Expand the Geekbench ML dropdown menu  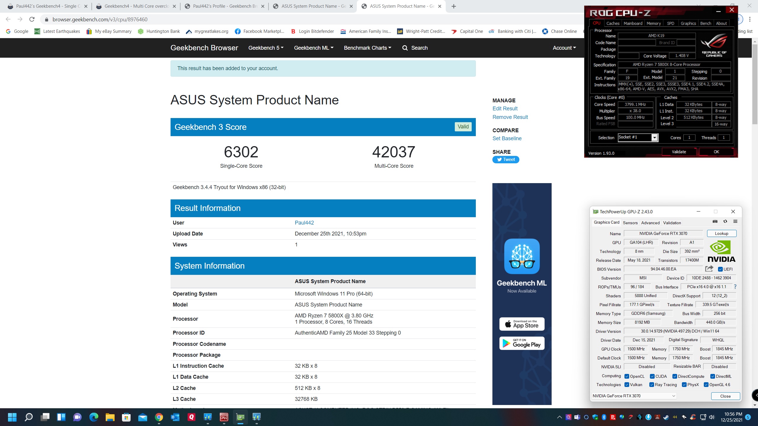[314, 48]
